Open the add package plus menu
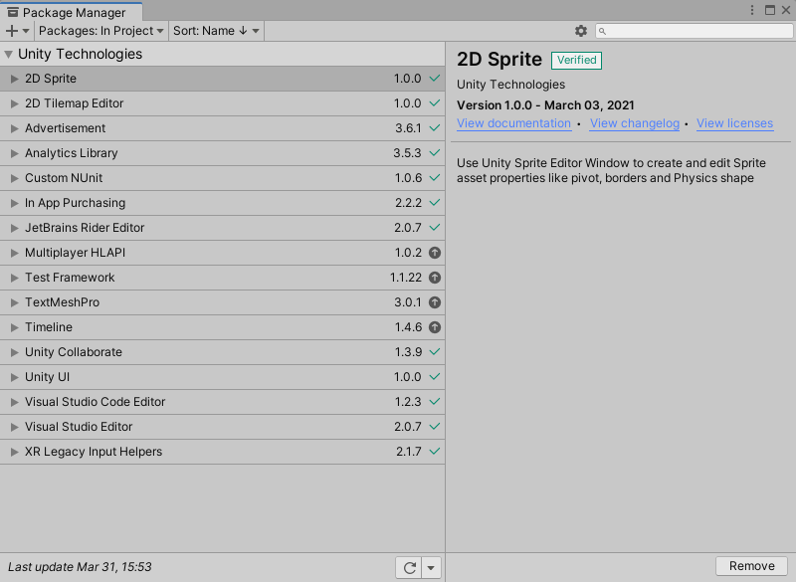This screenshot has height=582, width=796. (x=17, y=31)
